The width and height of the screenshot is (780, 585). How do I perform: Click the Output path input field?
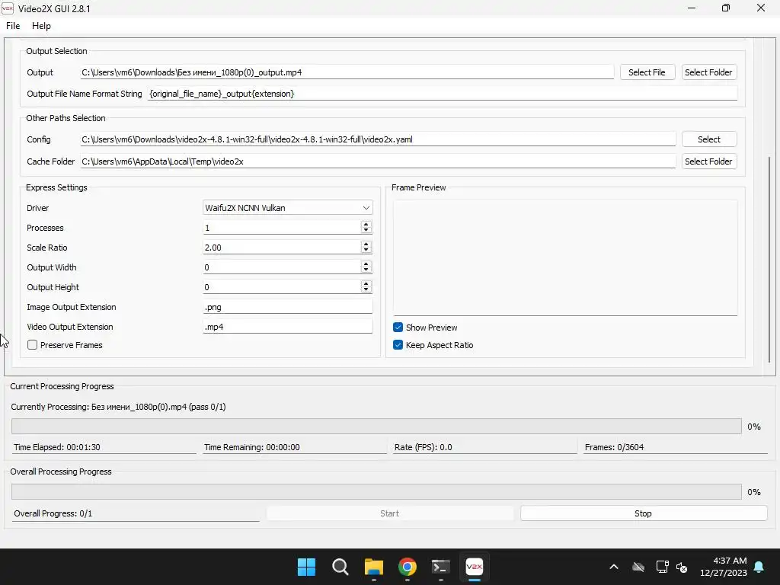347,72
